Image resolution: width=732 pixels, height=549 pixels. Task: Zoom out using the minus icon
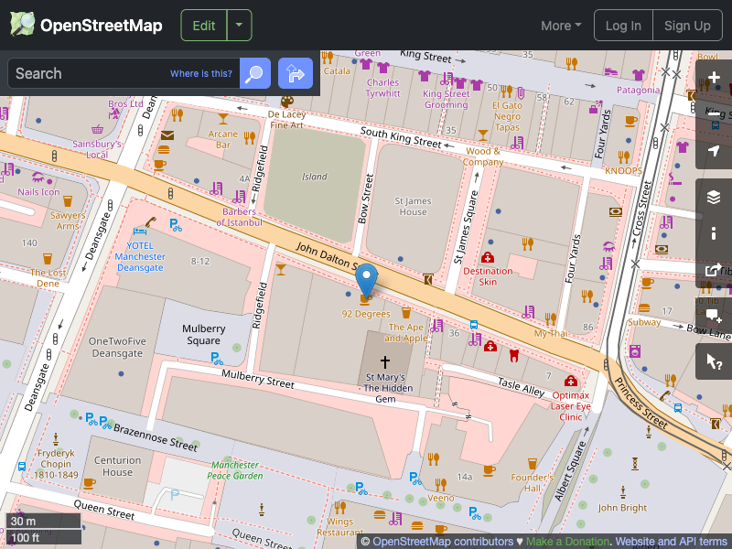coord(713,115)
